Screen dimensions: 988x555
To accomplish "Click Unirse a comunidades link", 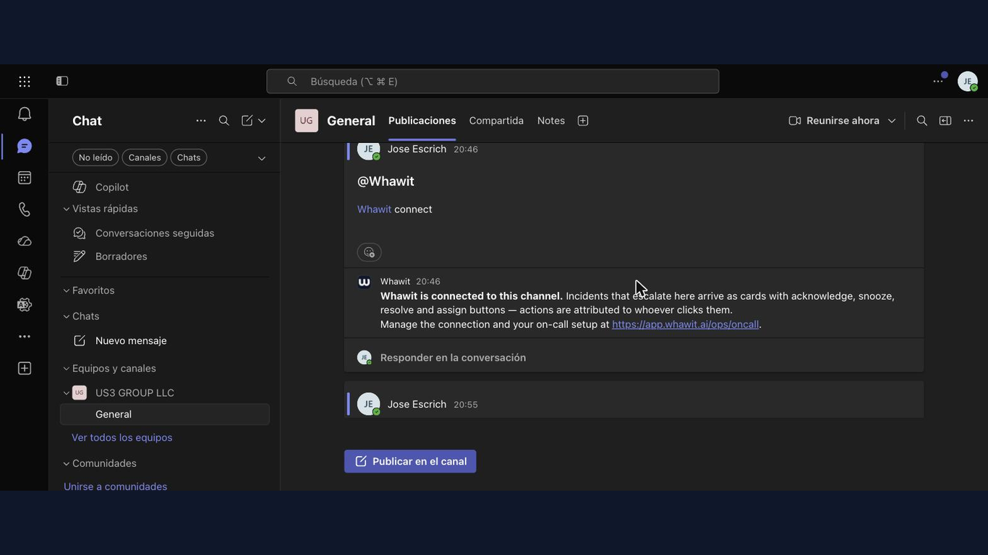I will [116, 486].
